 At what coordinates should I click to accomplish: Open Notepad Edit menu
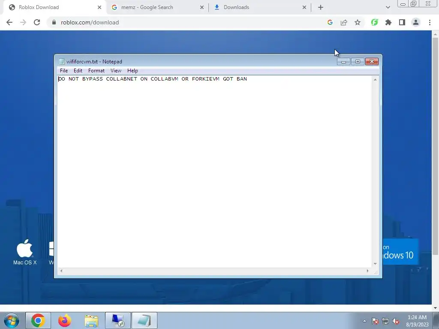click(x=78, y=71)
